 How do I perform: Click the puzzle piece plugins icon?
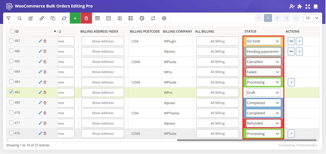click(x=300, y=6)
